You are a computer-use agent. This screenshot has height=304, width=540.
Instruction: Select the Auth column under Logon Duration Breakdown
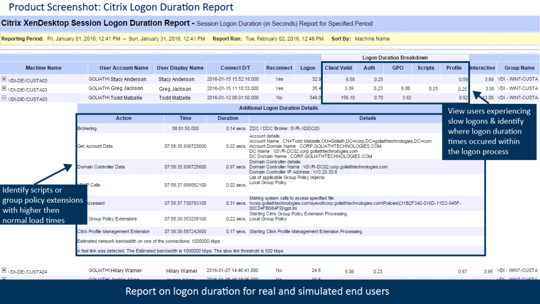point(369,68)
